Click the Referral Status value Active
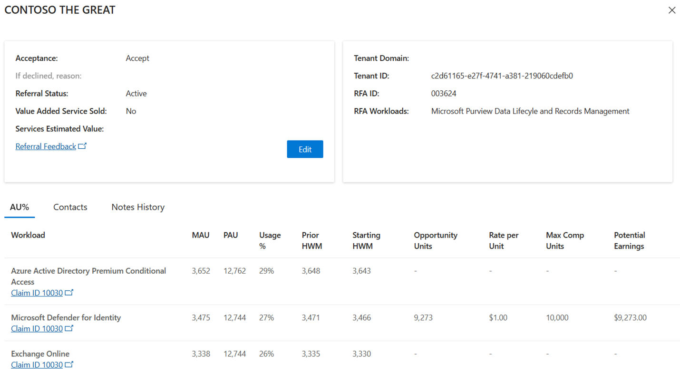 coord(136,94)
